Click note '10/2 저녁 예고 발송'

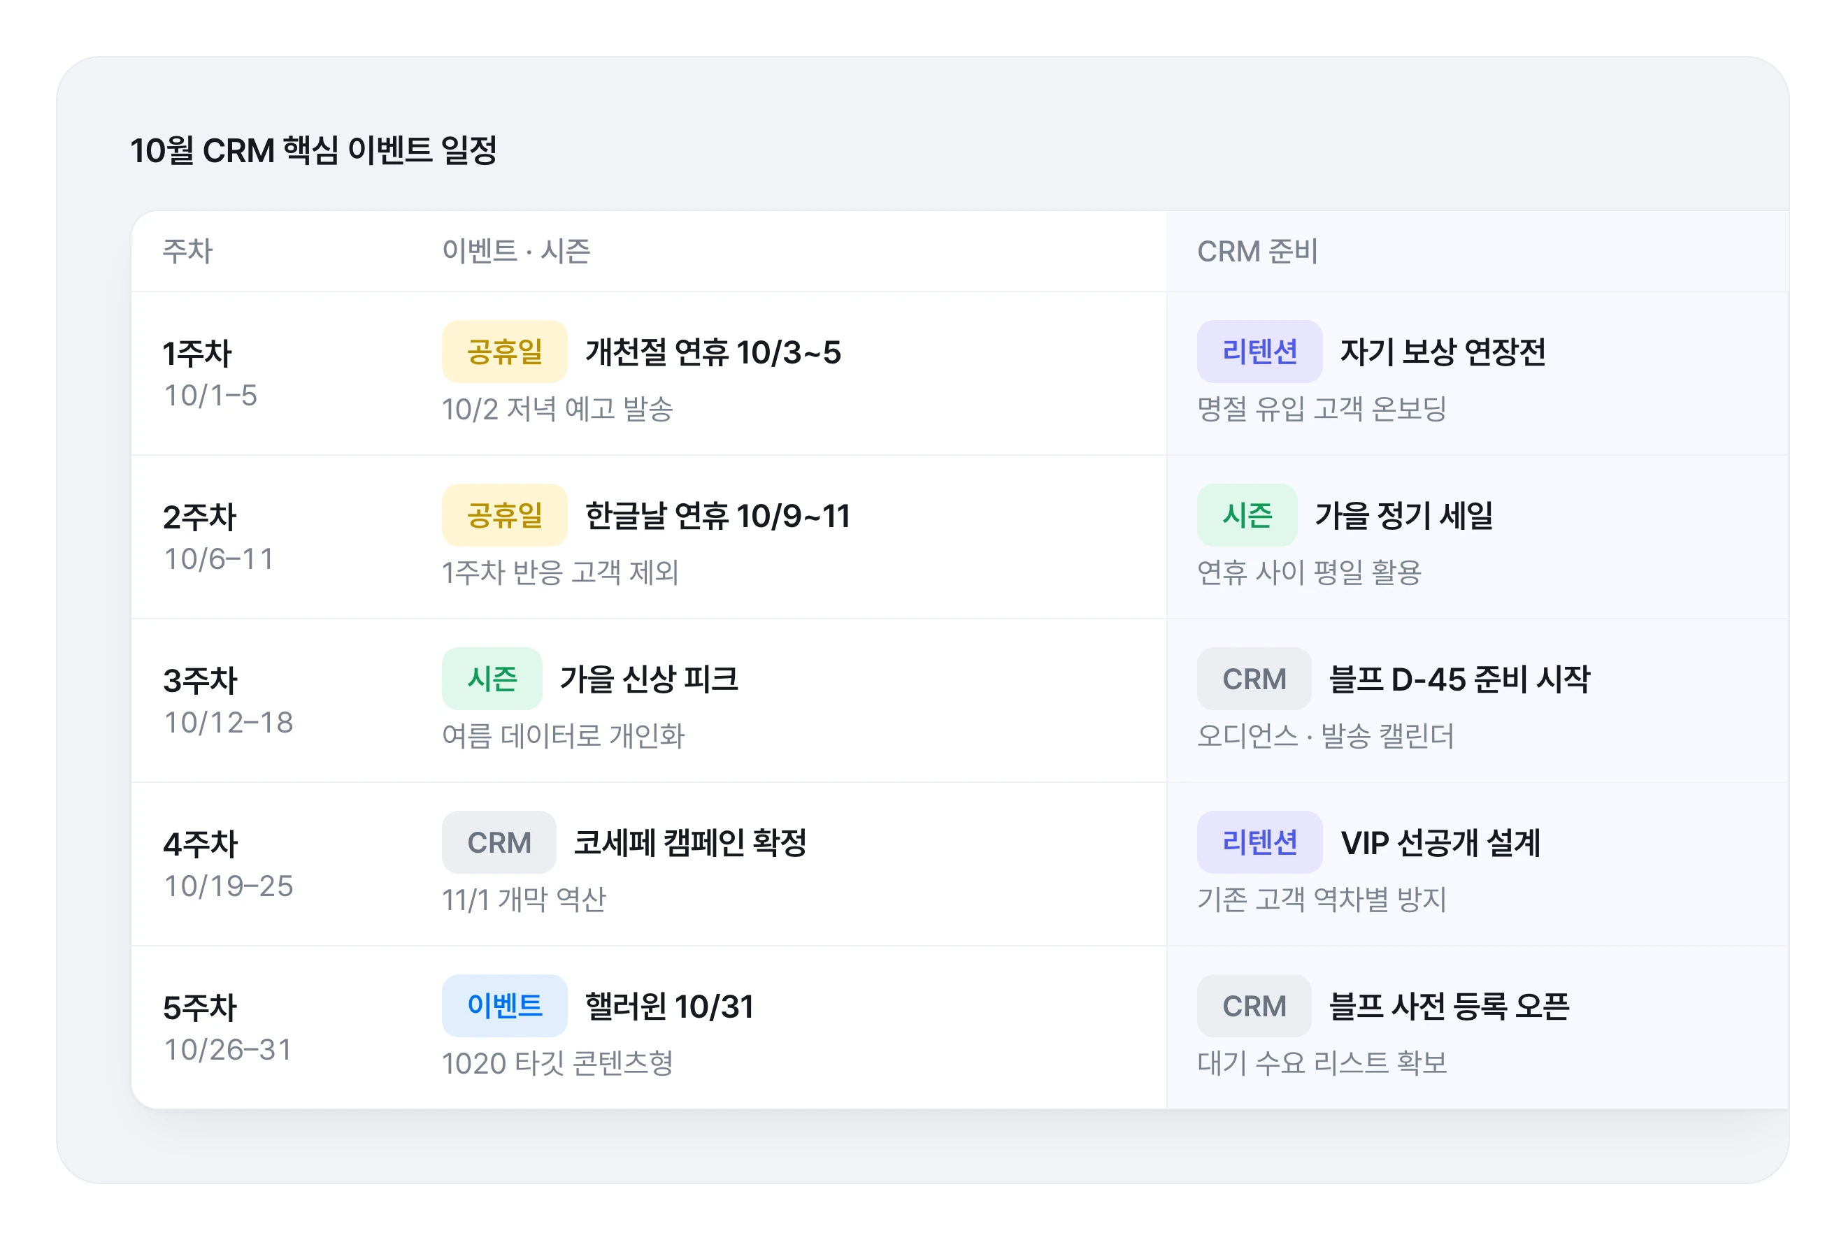coord(557,409)
